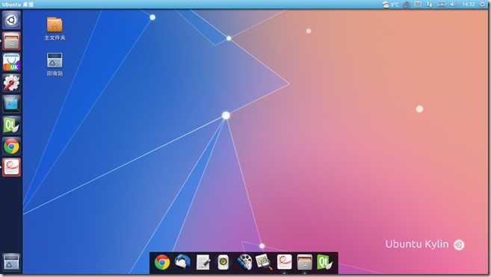Open the network indicator in the top panel
The height and width of the screenshot is (277, 491).
429,4
